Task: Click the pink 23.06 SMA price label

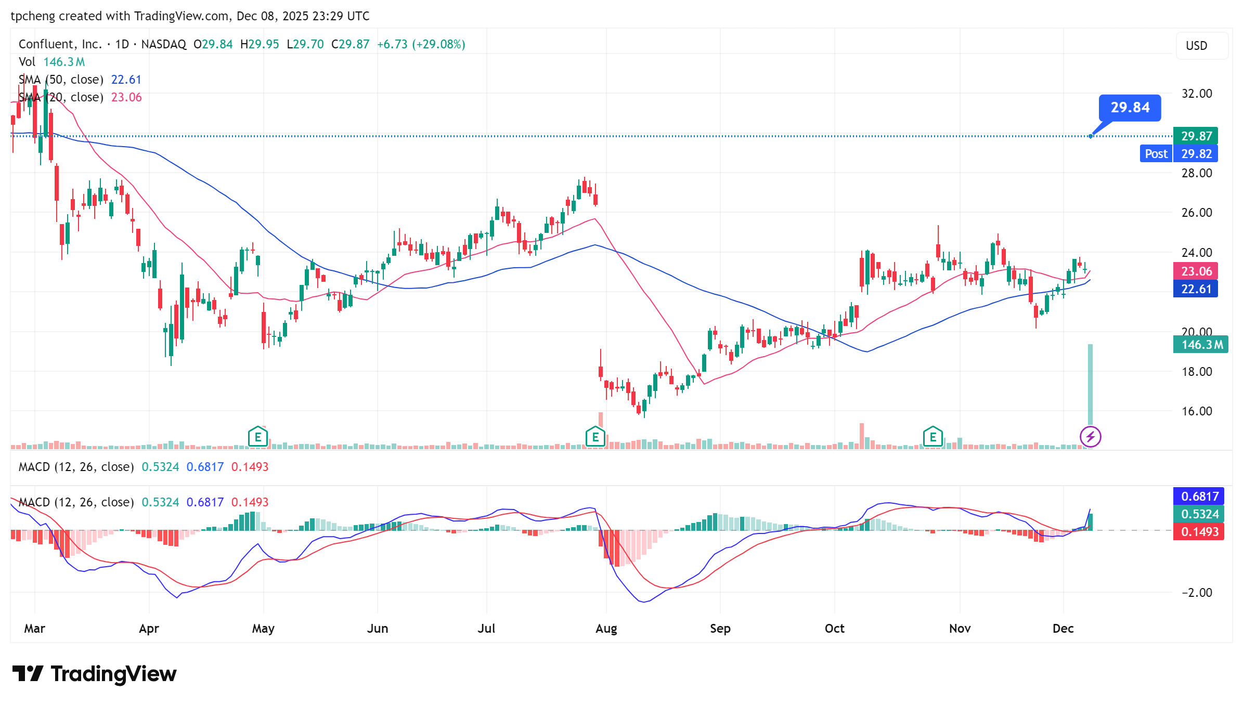Action: click(x=1196, y=271)
